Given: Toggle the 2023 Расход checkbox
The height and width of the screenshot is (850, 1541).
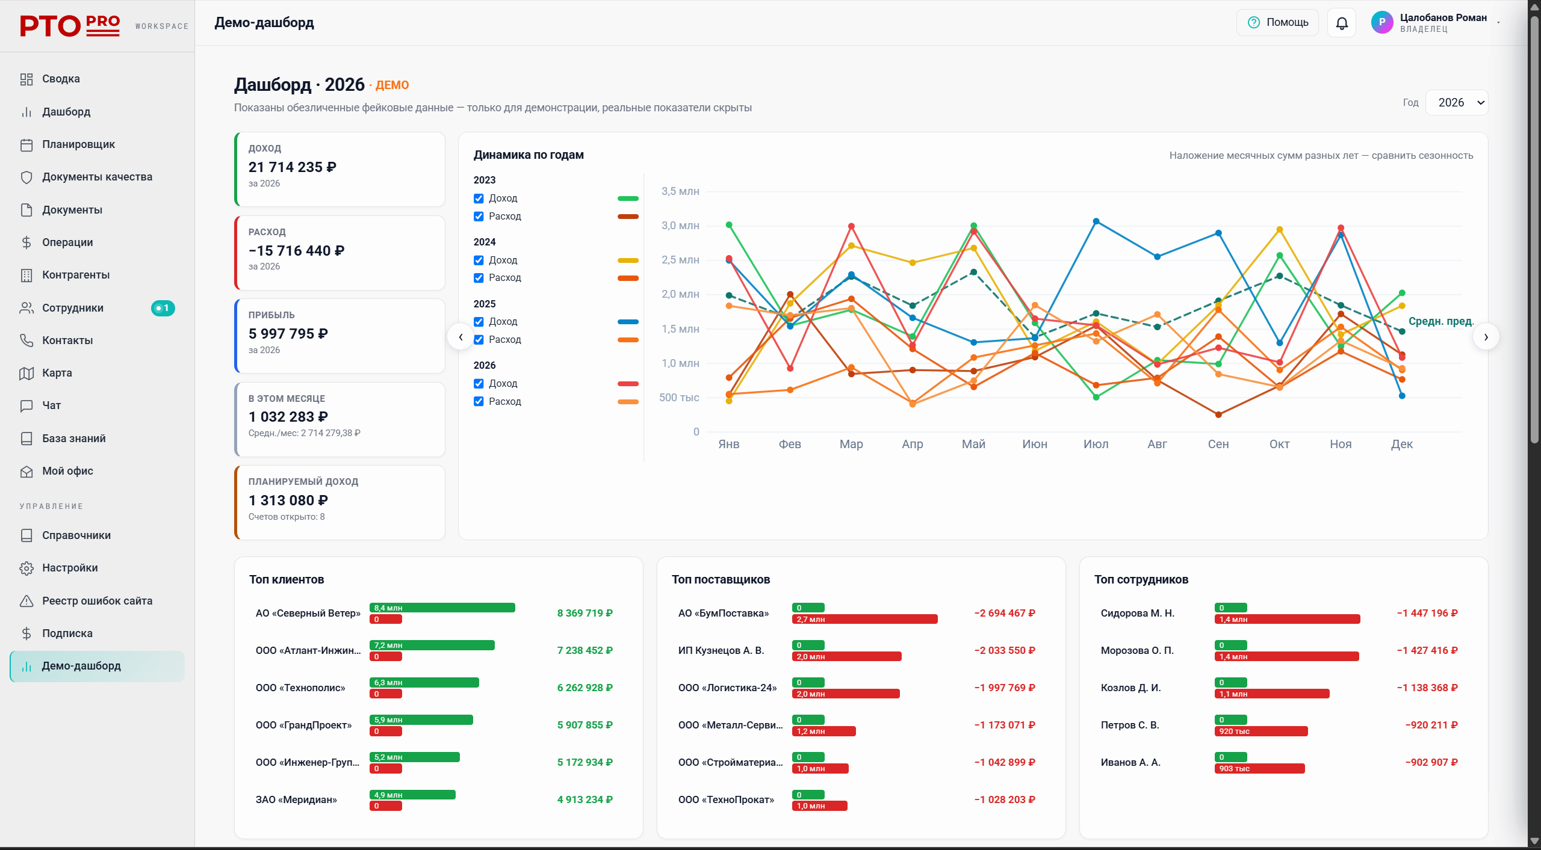Looking at the screenshot, I should click(x=479, y=217).
